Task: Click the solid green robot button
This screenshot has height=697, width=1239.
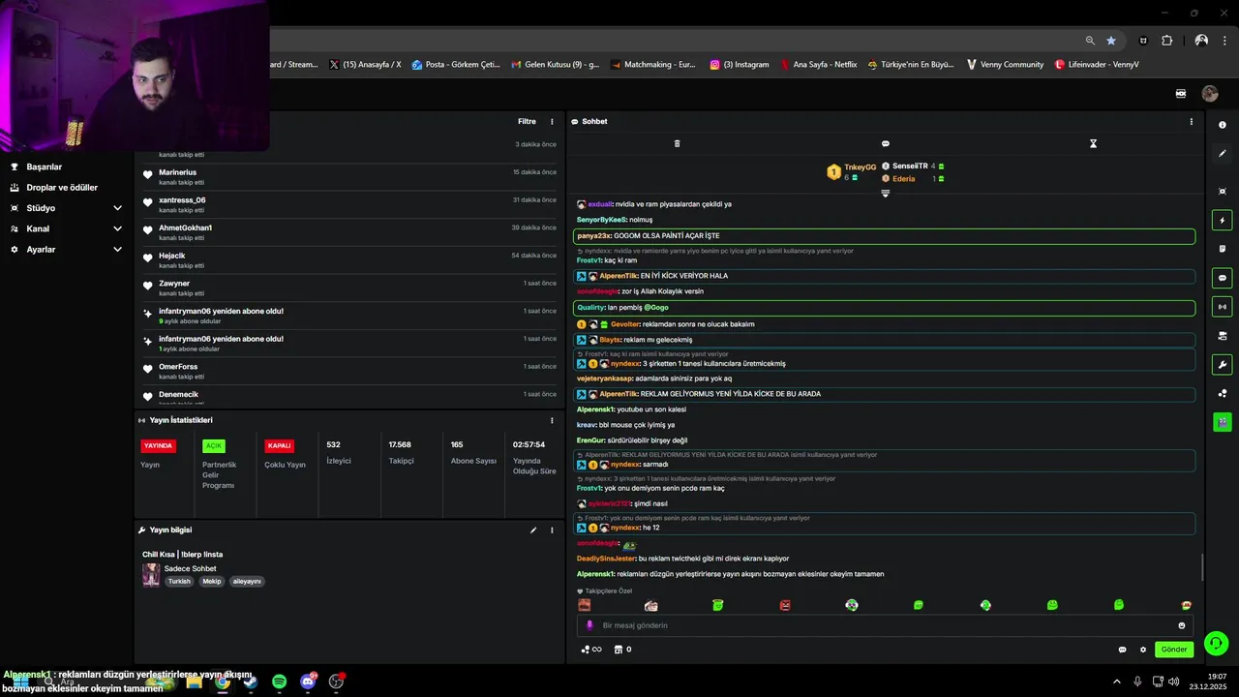Action: pyautogui.click(x=1223, y=422)
